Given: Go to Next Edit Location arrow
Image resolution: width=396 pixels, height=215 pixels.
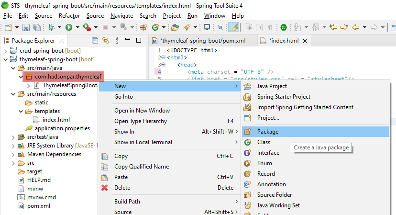Looking at the screenshot, I should tap(344, 27).
